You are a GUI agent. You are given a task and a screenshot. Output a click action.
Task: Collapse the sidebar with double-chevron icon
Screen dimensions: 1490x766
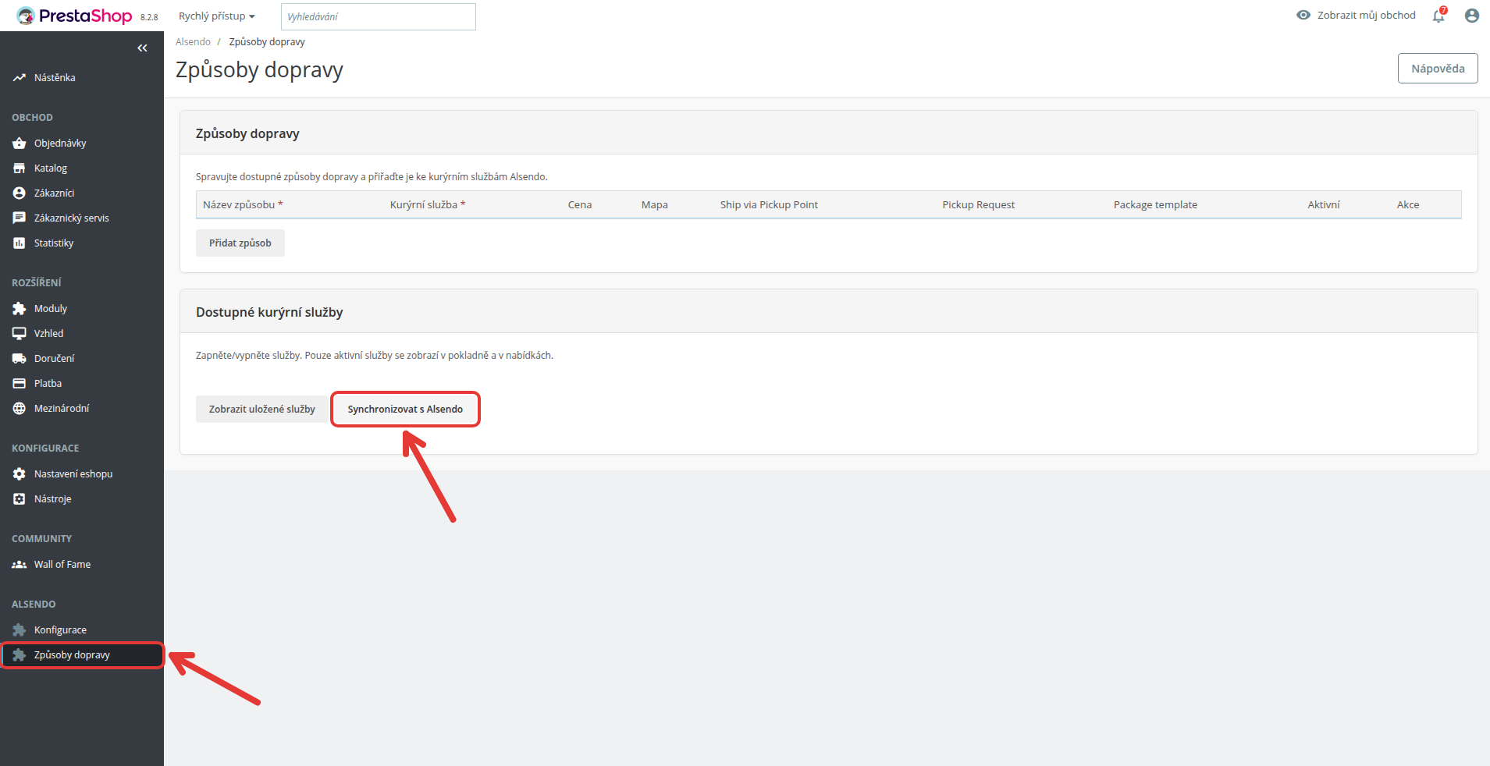coord(142,48)
